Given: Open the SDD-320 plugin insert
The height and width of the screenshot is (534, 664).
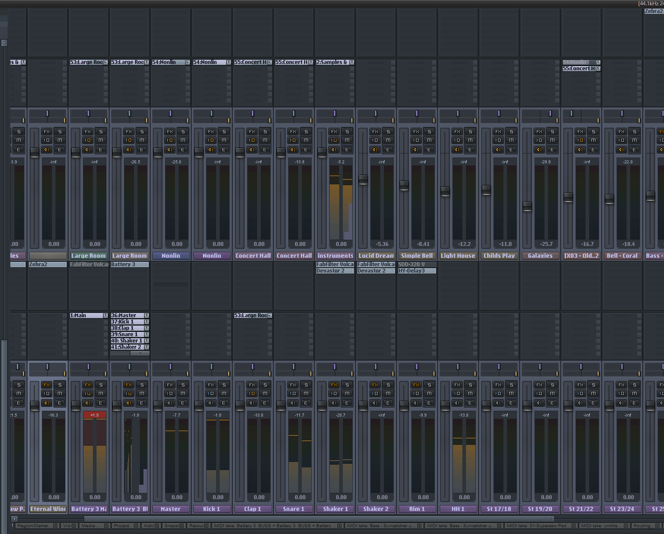Looking at the screenshot, I should pos(417,265).
